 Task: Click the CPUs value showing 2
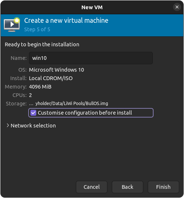tap(30, 95)
